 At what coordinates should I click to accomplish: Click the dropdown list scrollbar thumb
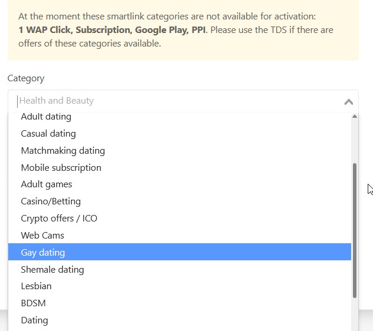point(355,230)
